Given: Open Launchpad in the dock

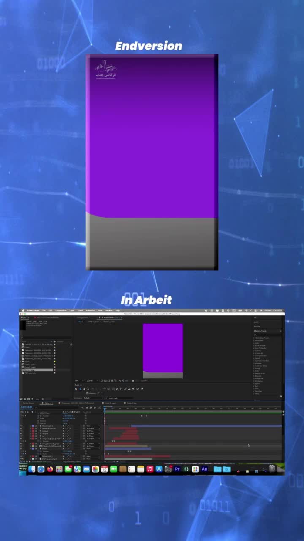Looking at the screenshot, I should (59, 469).
